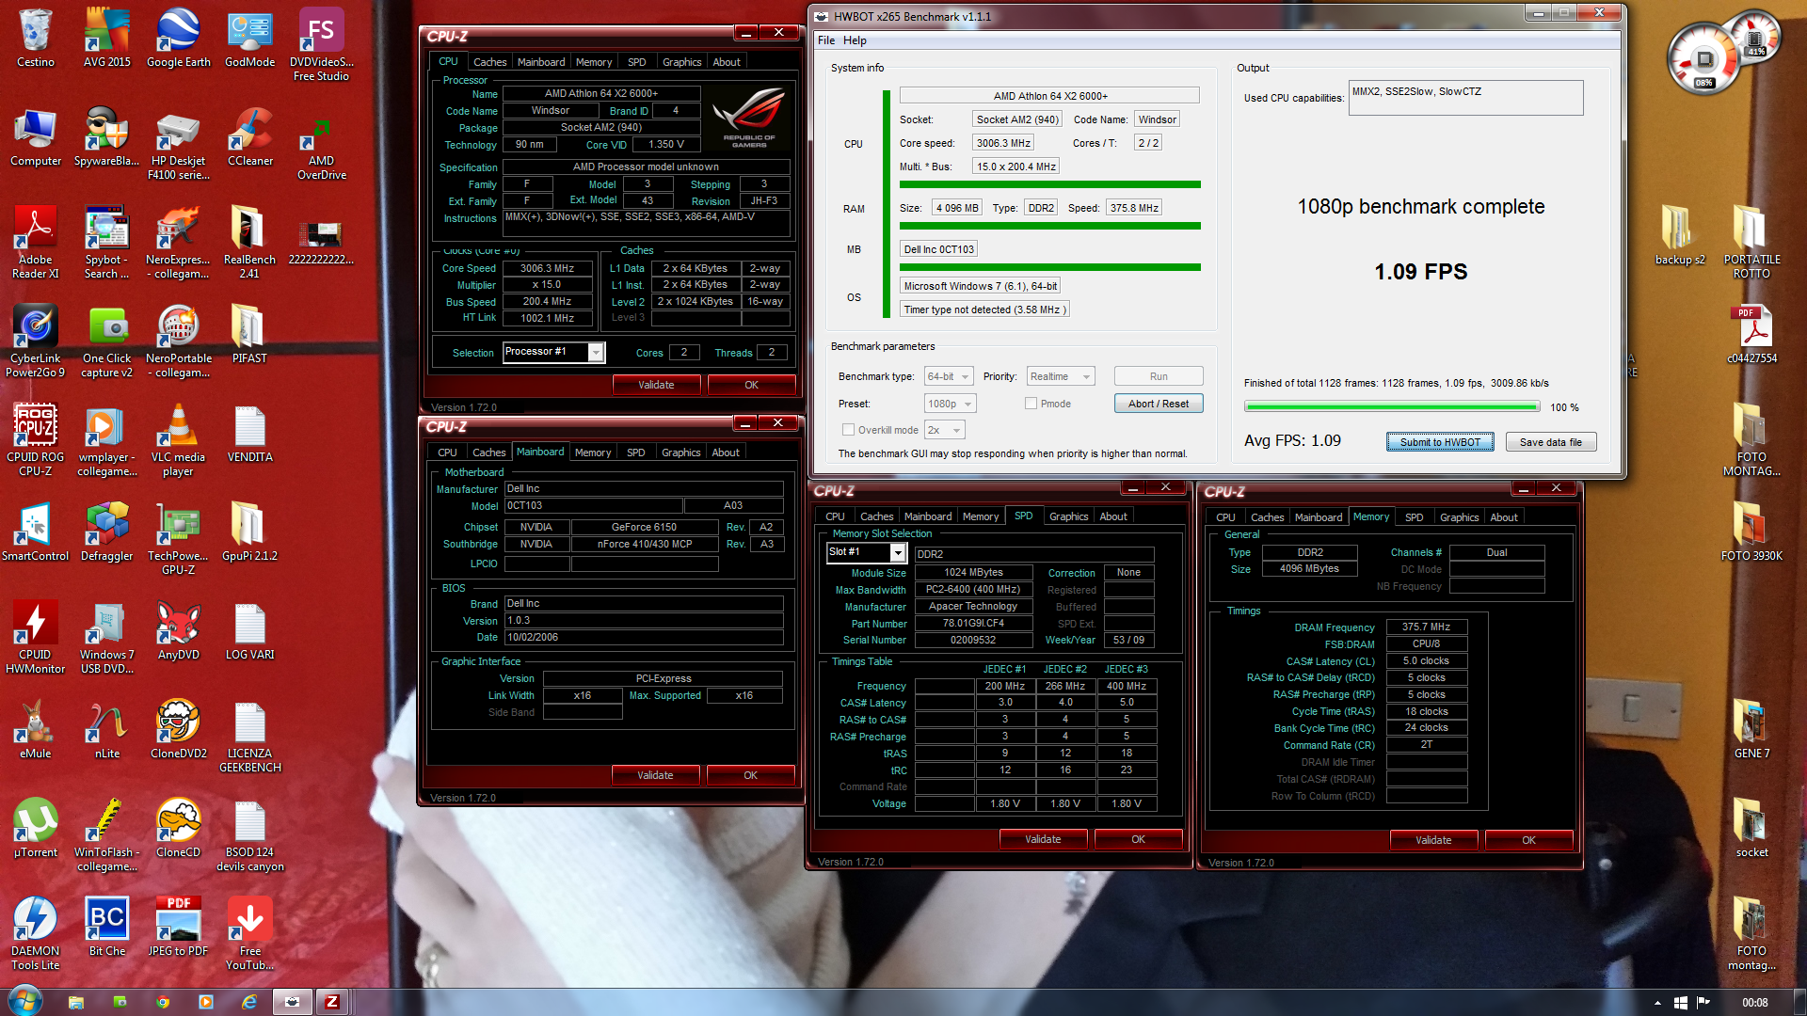The image size is (1807, 1016).
Task: Open Free YouTube downloader shortcut
Action: pyautogui.click(x=249, y=934)
